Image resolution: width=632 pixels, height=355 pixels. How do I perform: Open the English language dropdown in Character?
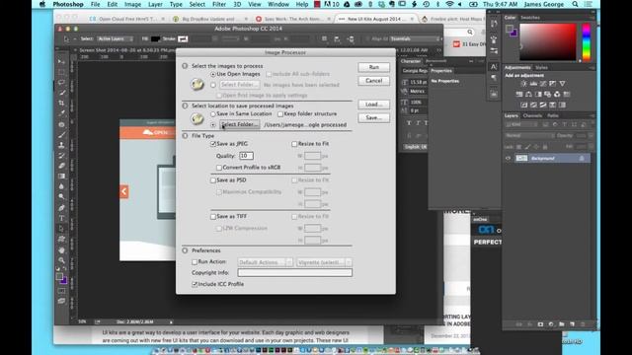pyautogui.click(x=415, y=147)
